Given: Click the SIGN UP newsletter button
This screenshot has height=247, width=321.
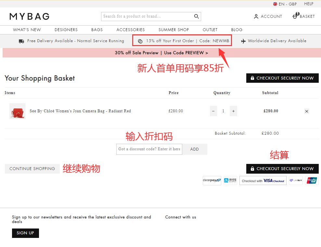Looking at the screenshot, I should click(x=25, y=233).
